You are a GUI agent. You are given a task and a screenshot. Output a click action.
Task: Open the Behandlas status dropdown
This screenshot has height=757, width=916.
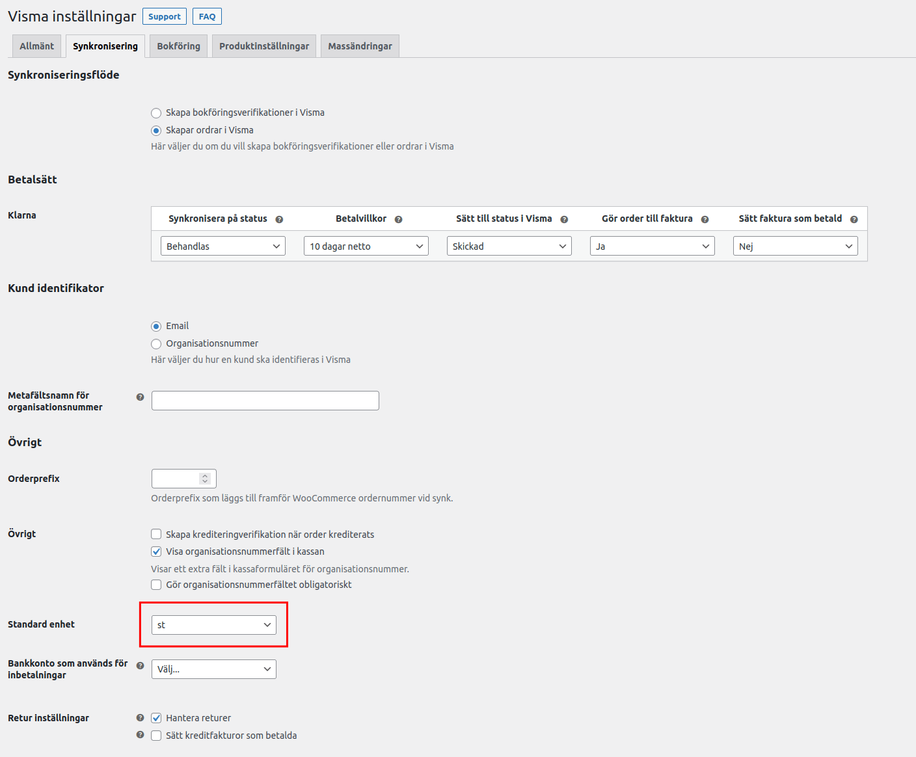point(222,246)
